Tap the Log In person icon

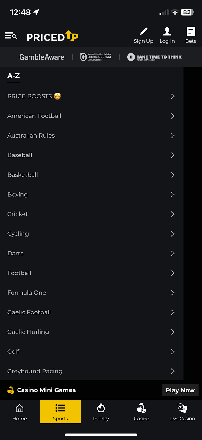click(x=167, y=32)
